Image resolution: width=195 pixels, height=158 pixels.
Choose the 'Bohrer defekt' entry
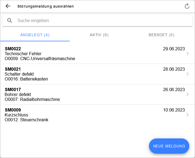(18, 94)
